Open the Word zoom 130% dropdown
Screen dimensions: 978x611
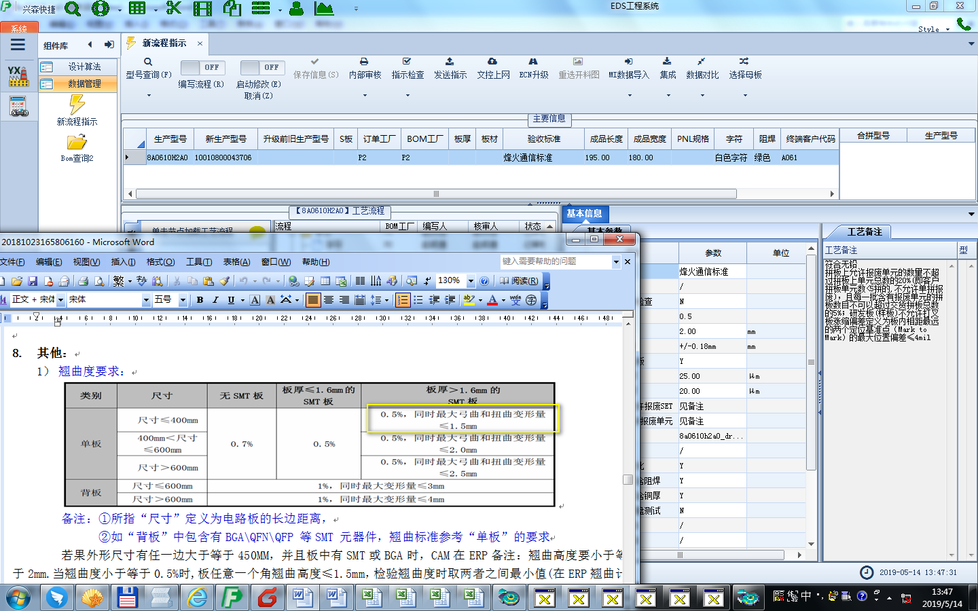(471, 280)
